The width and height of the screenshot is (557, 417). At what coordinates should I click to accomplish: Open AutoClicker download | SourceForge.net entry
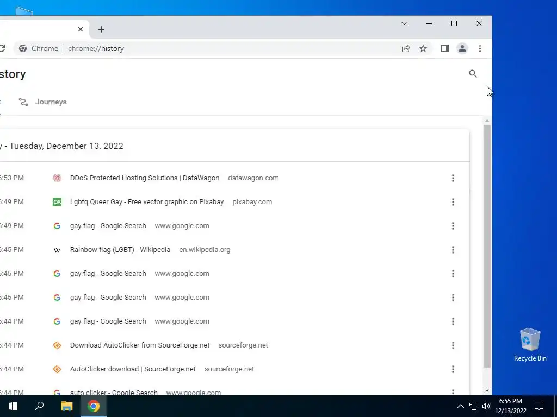(x=133, y=369)
